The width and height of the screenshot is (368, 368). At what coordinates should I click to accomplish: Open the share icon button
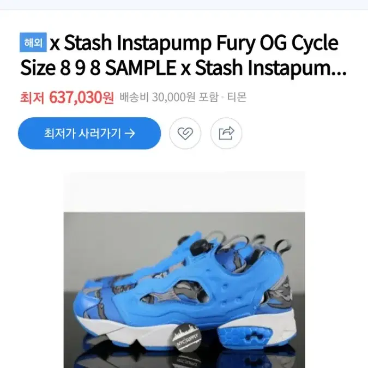[x=226, y=134]
